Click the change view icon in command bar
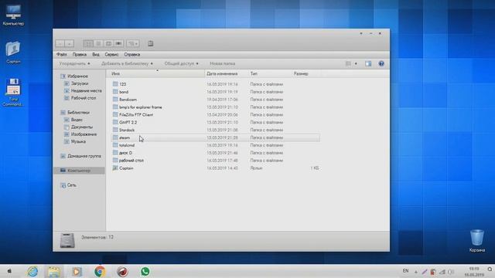 coord(348,63)
